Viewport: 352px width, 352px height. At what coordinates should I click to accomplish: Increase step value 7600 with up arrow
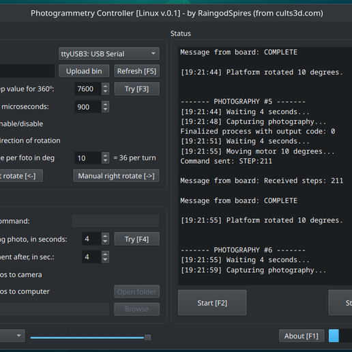click(x=105, y=86)
